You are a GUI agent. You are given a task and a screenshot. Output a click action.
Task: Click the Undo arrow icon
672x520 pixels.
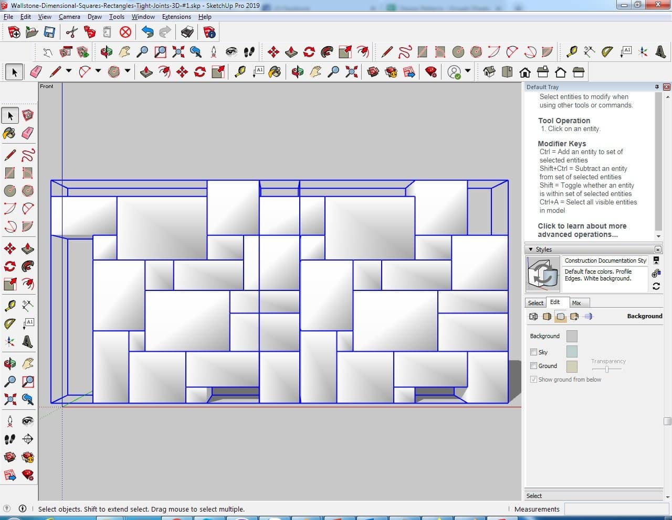[x=148, y=32]
